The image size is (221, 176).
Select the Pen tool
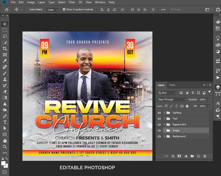point(5,116)
